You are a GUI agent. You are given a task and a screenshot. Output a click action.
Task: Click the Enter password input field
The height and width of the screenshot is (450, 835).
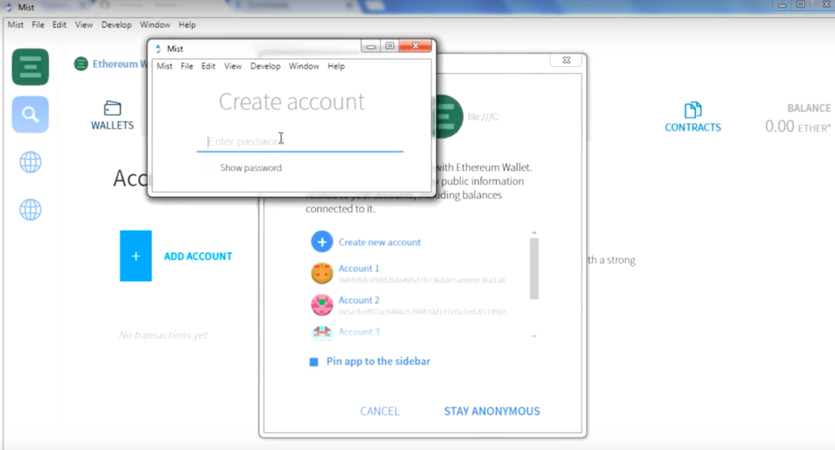pos(299,142)
